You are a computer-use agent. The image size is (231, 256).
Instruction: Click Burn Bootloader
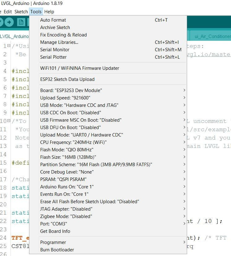click(x=57, y=250)
